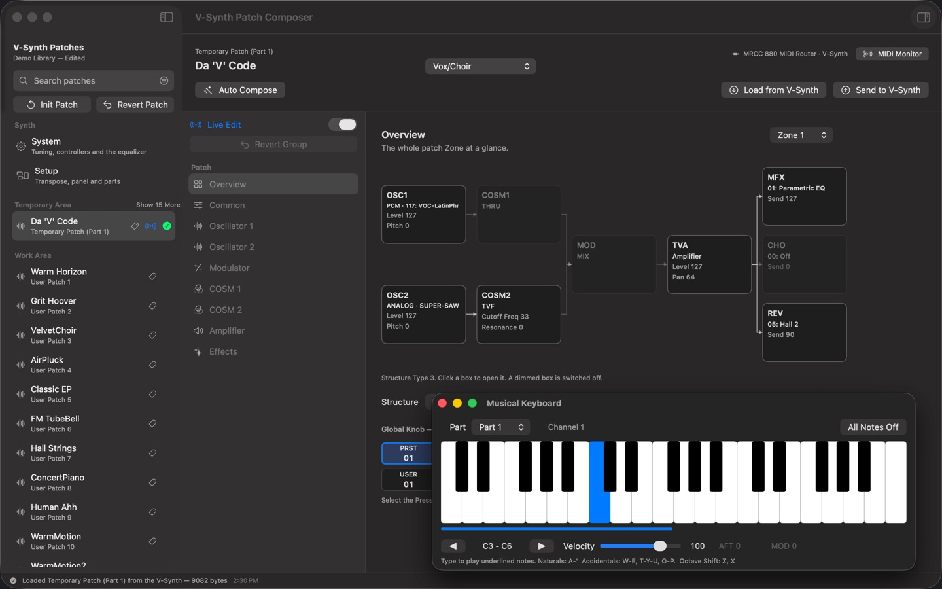Toggle the COSM1 THRU block
The width and height of the screenshot is (942, 589).
coord(519,214)
